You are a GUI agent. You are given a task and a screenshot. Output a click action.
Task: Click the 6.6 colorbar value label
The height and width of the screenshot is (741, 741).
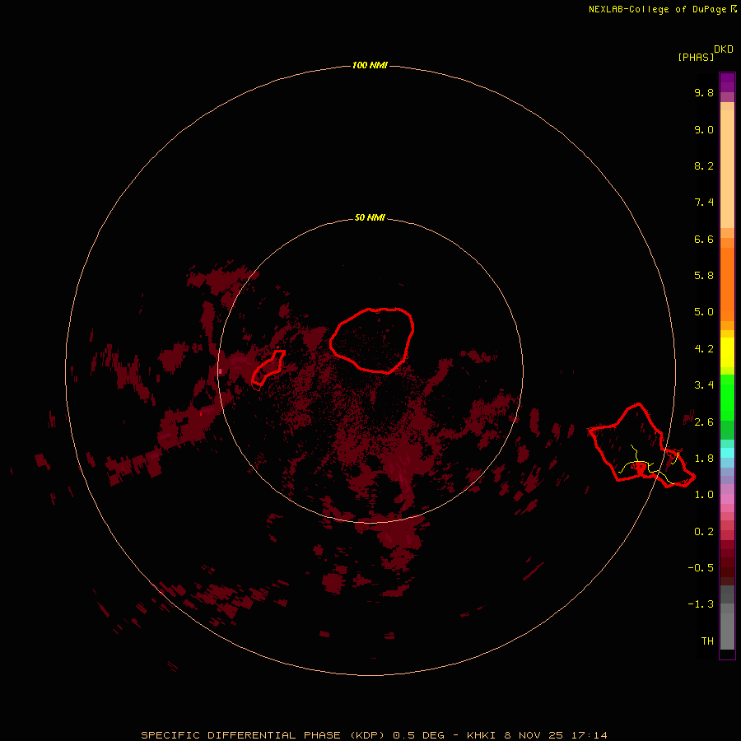[x=704, y=239]
